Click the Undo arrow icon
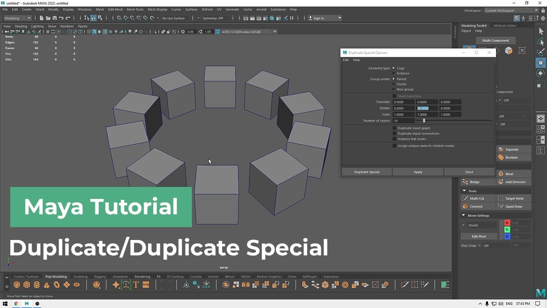Viewport: 547px width, 308px height. pos(62,18)
